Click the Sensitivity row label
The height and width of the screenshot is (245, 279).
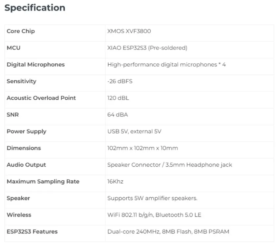tap(21, 81)
